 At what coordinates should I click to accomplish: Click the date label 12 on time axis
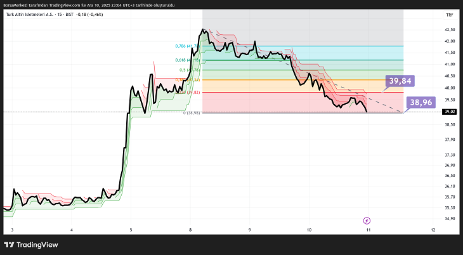click(433, 230)
